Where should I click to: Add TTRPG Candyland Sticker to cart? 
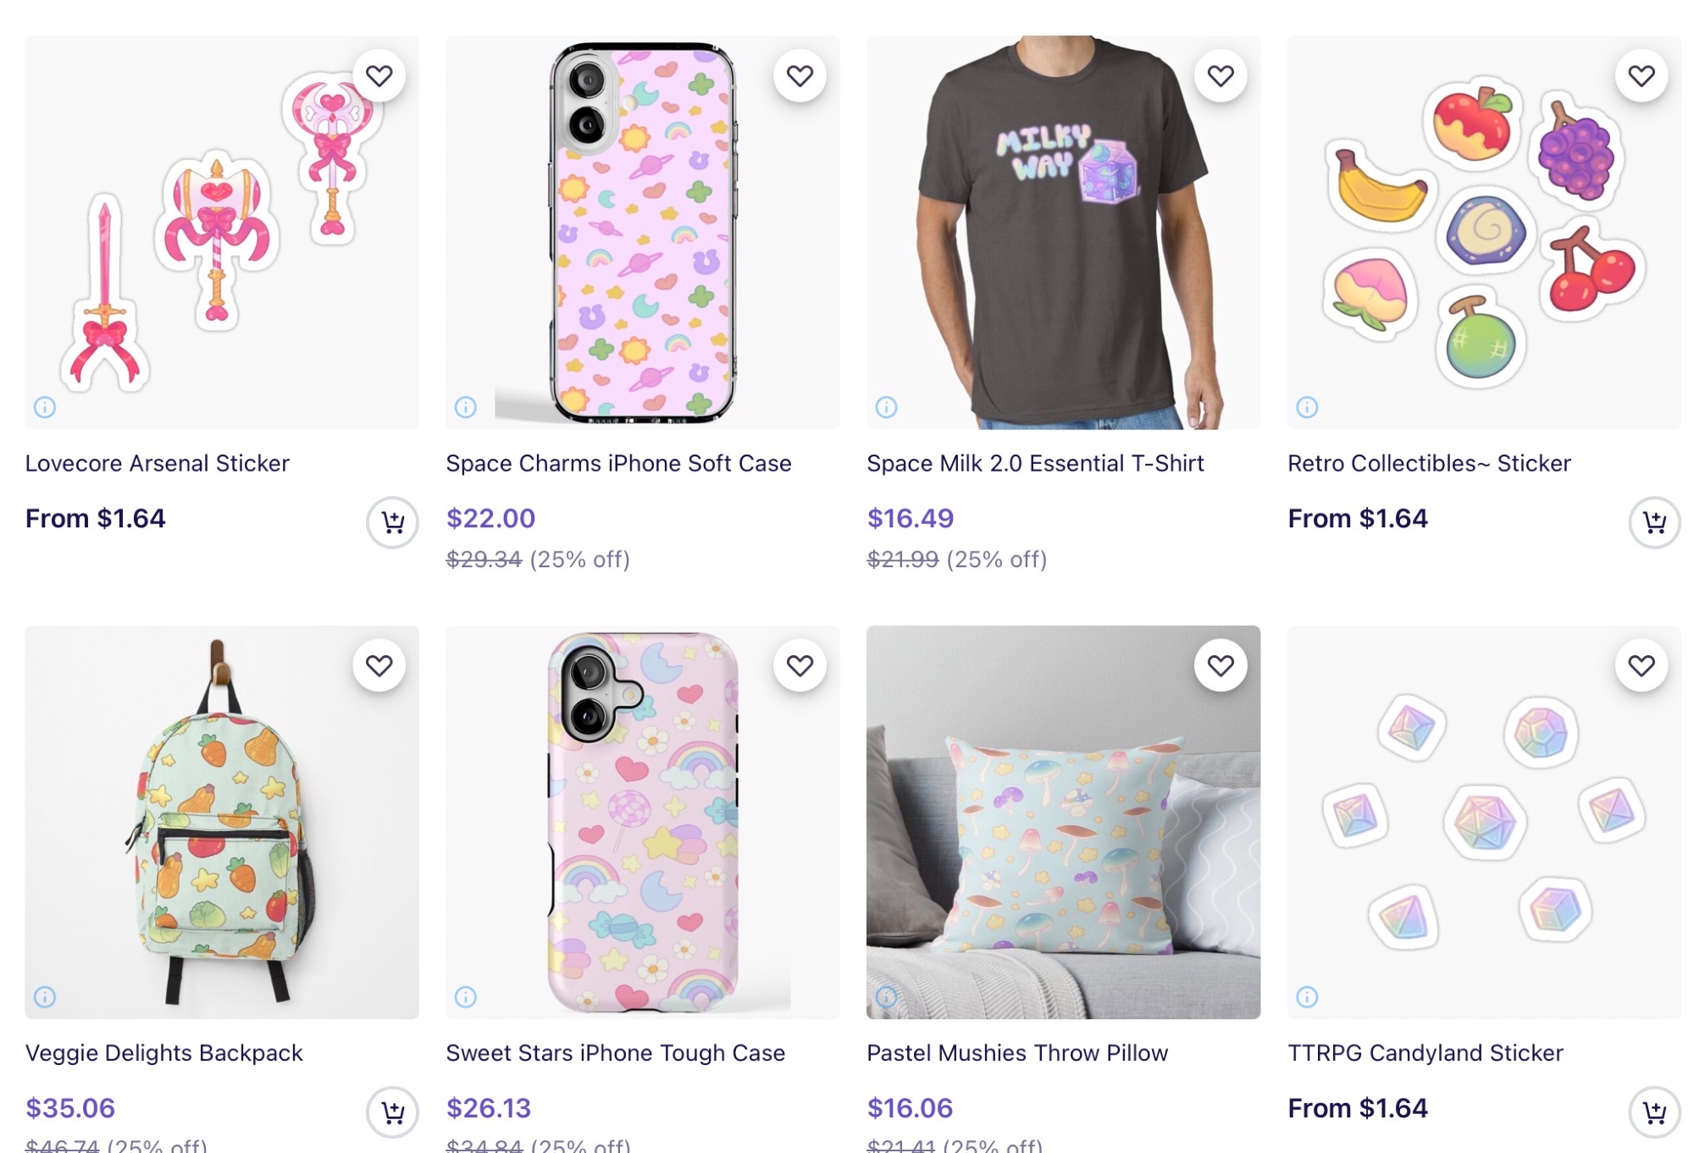1654,1112
